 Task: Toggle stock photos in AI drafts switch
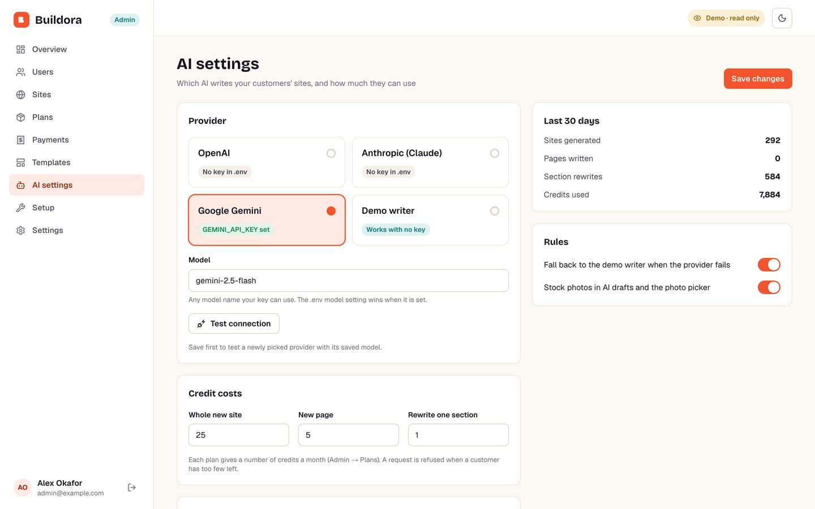pos(769,287)
